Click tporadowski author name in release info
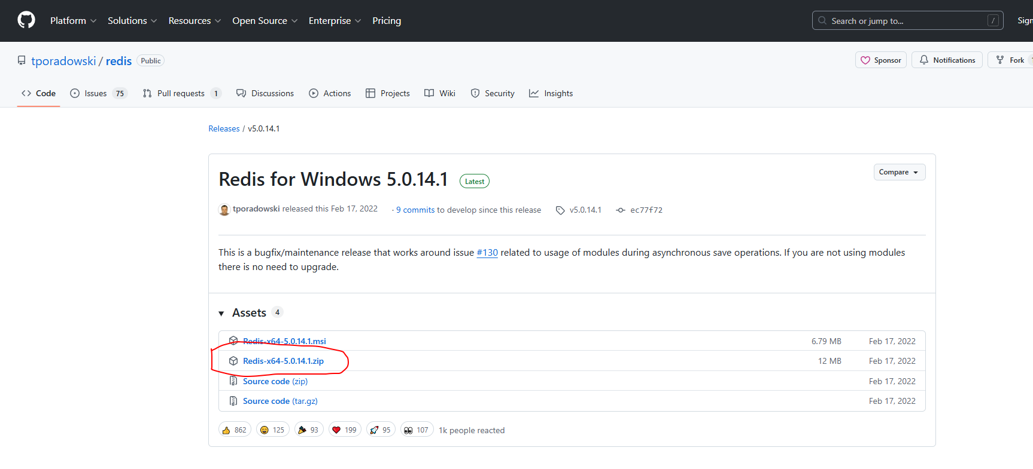The height and width of the screenshot is (469, 1033). (x=256, y=209)
